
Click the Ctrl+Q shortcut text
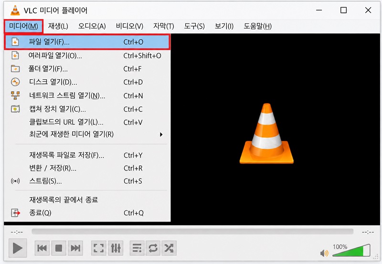134,213
